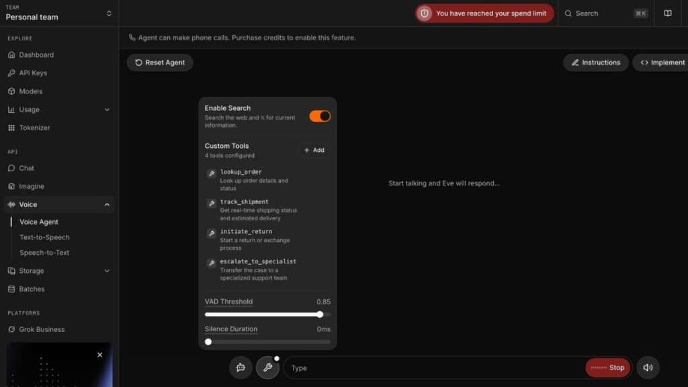Click the Type message input field
This screenshot has width=688, height=387.
(433, 368)
